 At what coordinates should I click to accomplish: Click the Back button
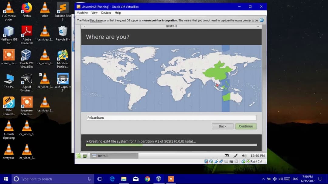pos(223,126)
